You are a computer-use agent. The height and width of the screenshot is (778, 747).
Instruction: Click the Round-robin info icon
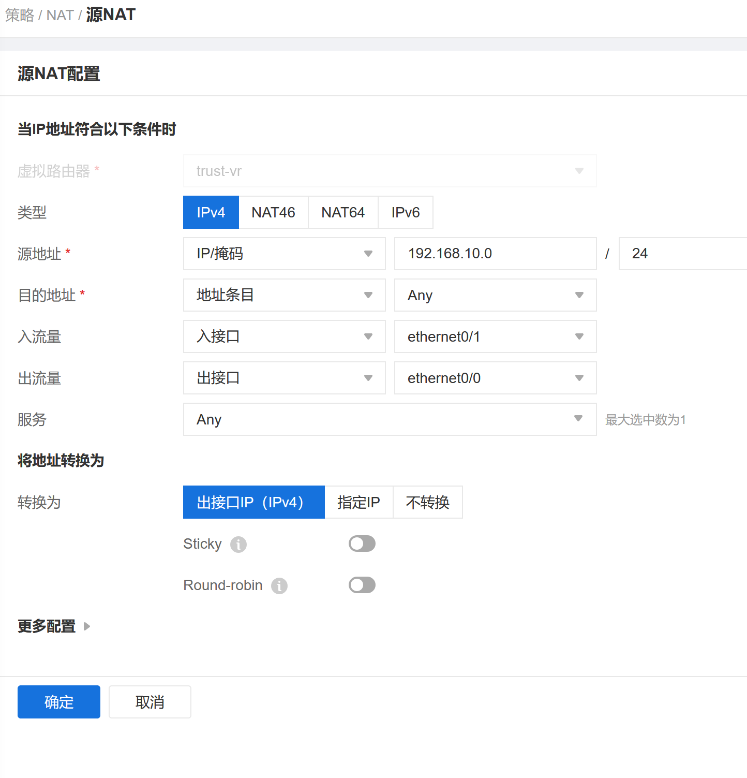click(x=279, y=586)
